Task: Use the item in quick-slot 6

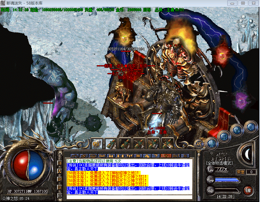Action: [x=167, y=143]
